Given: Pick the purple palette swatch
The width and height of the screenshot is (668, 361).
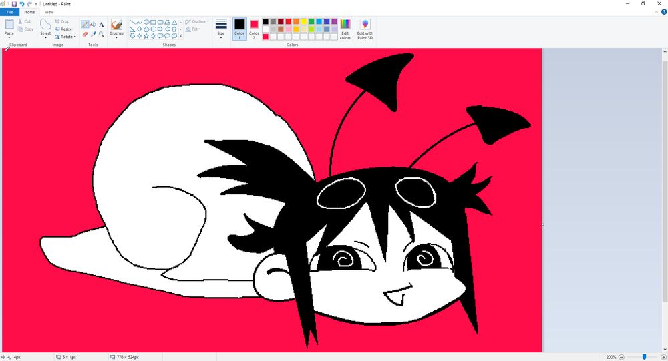Looking at the screenshot, I should (x=334, y=22).
